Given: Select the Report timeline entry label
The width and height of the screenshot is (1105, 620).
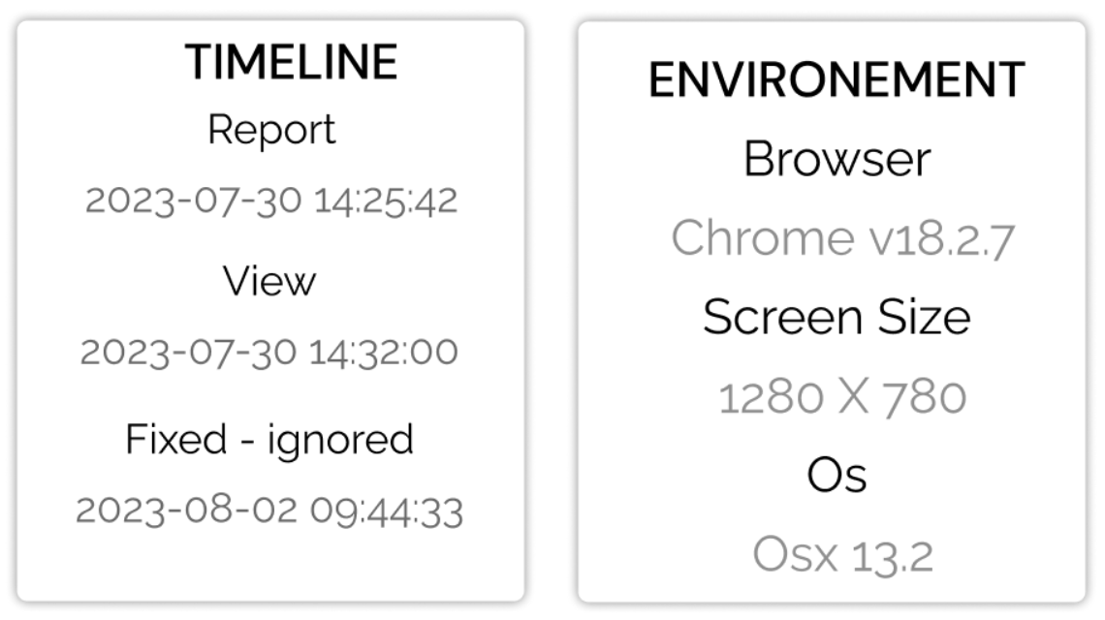Looking at the screenshot, I should (271, 130).
